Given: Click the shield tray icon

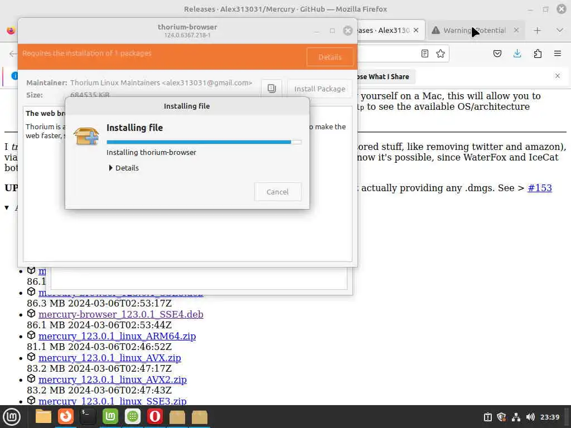Looking at the screenshot, I should coord(501,417).
